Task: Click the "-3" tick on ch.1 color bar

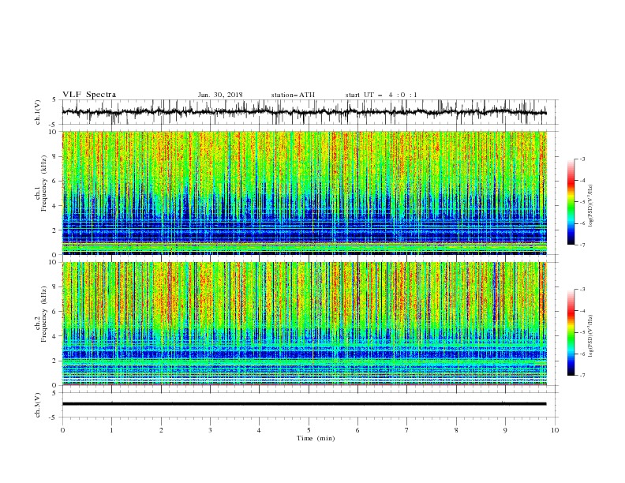Action: [x=582, y=159]
